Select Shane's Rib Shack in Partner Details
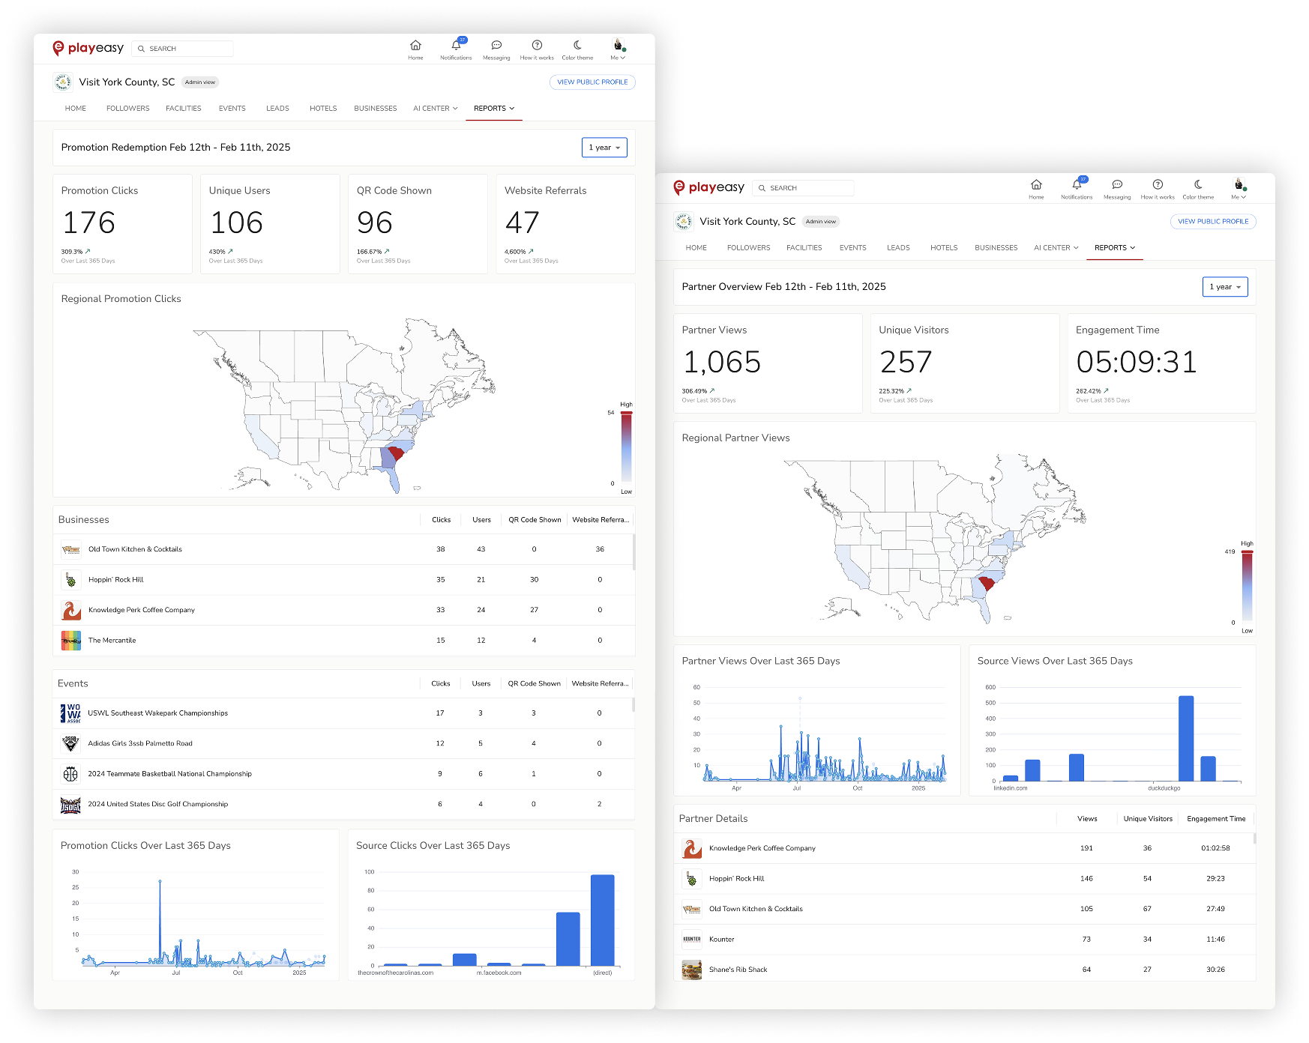Viewport: 1309px width, 1043px height. 738,969
